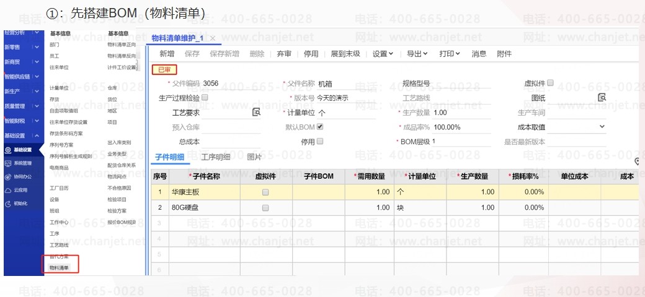Select the 80G硬盘 cell in table
The image size is (645, 297).
[205, 207]
